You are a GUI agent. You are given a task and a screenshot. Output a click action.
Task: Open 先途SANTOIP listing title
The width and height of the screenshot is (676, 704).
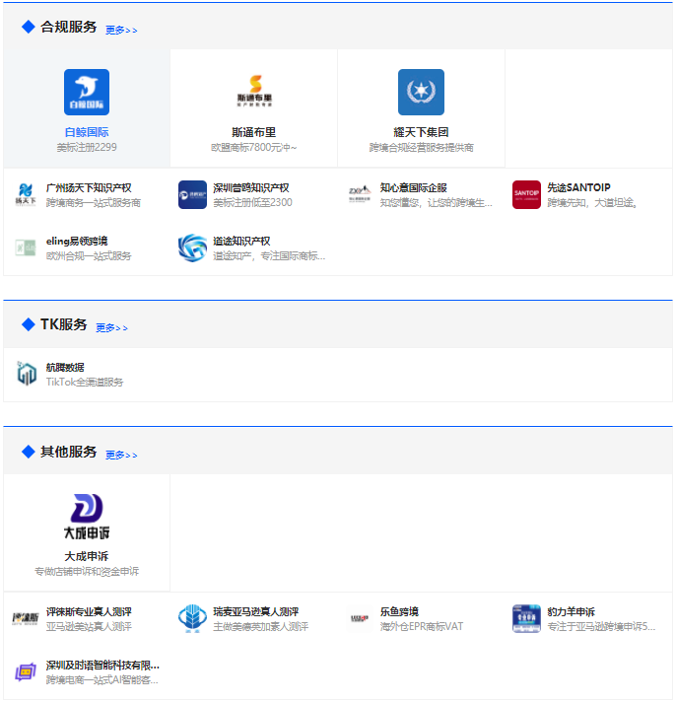578,187
